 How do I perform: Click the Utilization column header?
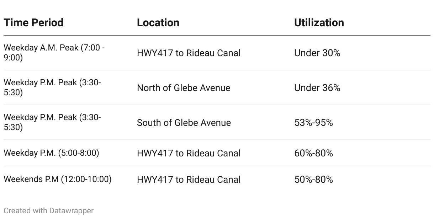pyautogui.click(x=319, y=23)
